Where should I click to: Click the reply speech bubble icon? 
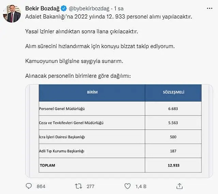click(29, 186)
